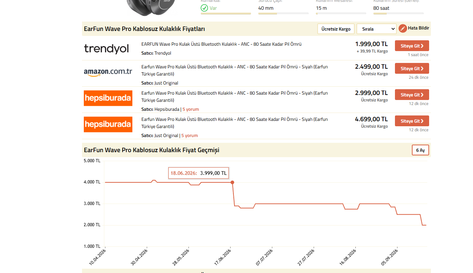The image size is (473, 273).
Task: Click the '15 m' range value
Action: click(322, 8)
